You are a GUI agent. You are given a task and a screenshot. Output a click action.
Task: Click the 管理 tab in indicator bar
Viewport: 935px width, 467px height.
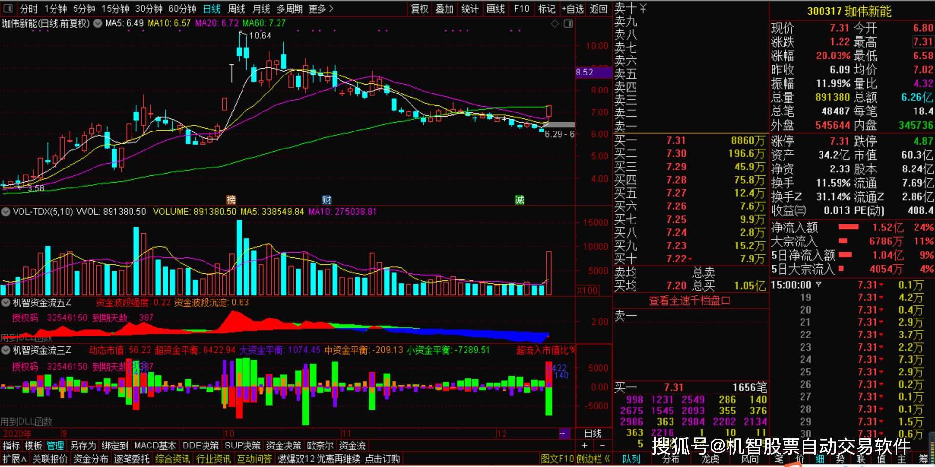[x=55, y=446]
